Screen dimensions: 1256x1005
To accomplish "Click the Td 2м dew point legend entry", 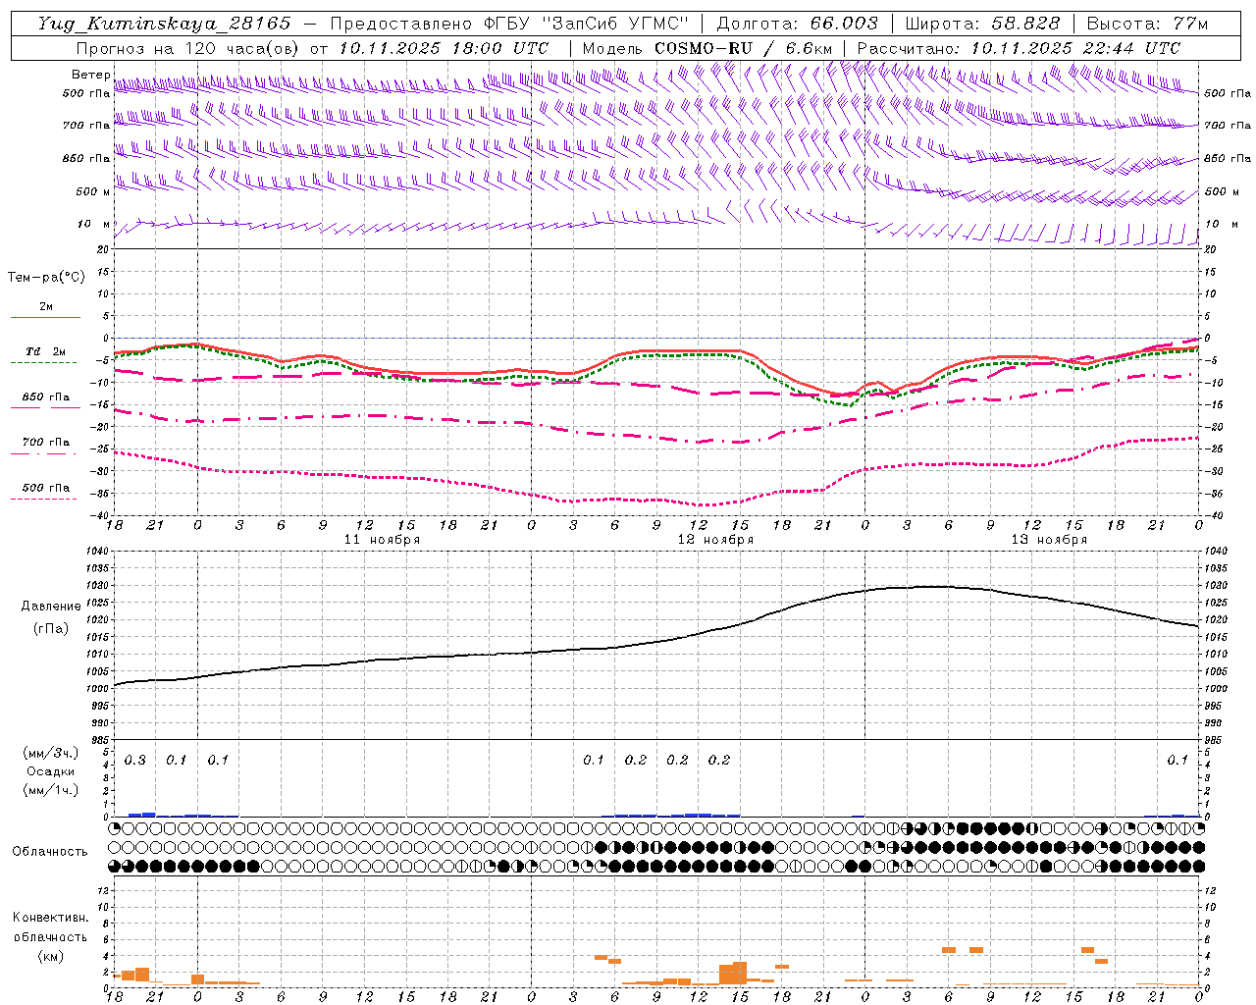I will (x=45, y=351).
